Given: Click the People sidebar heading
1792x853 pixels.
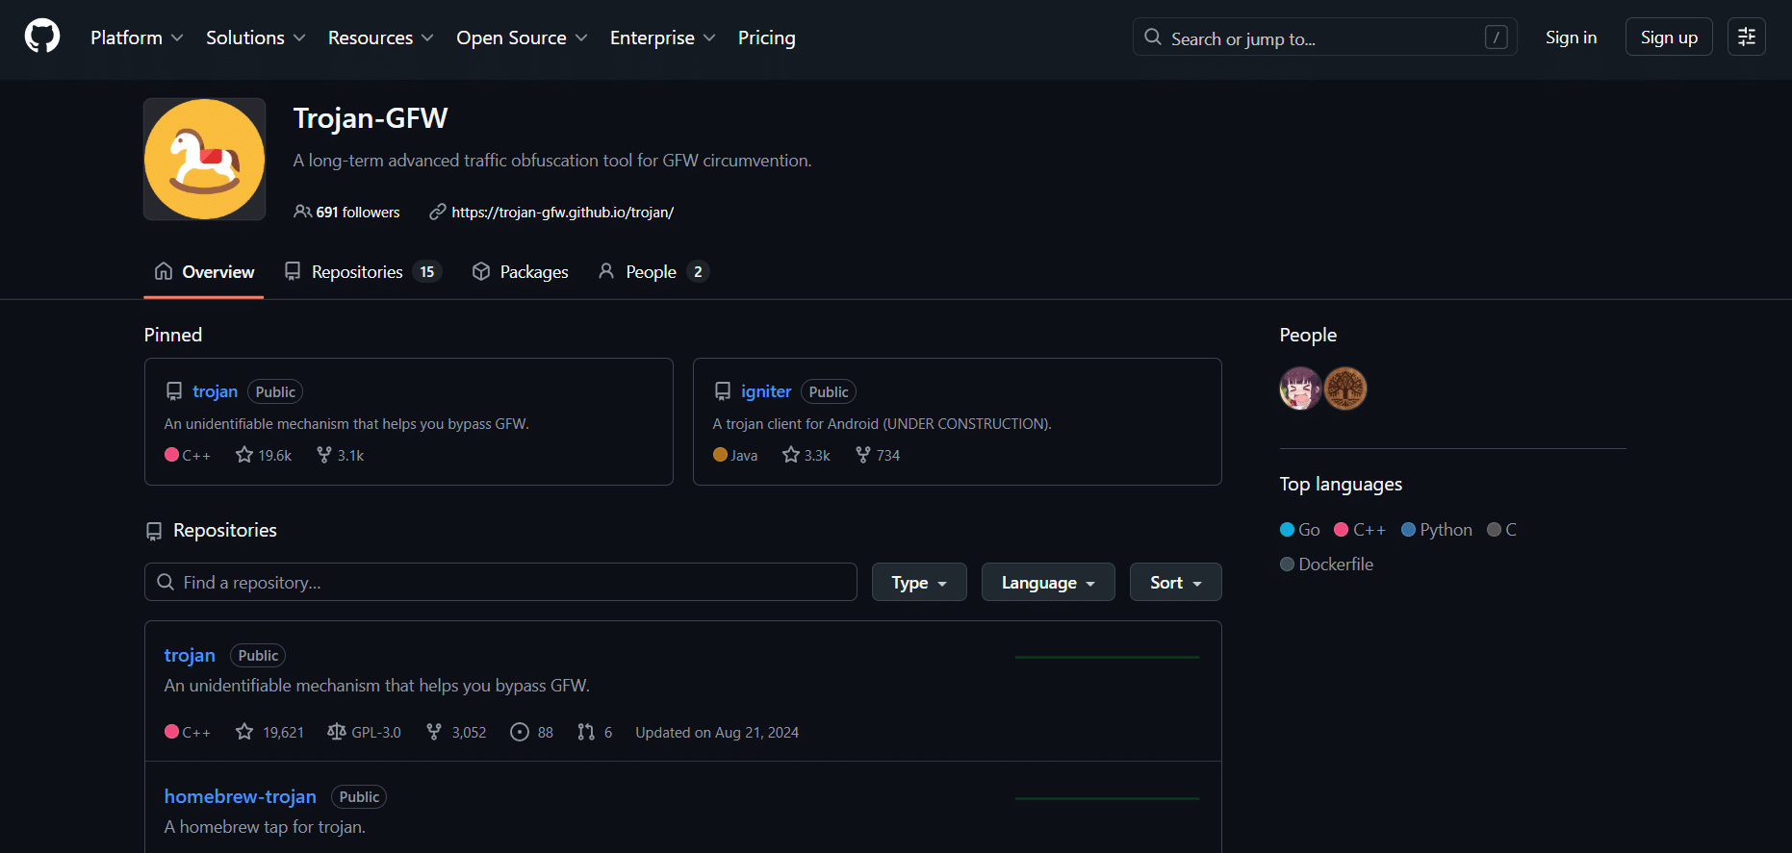Looking at the screenshot, I should pos(1308,335).
